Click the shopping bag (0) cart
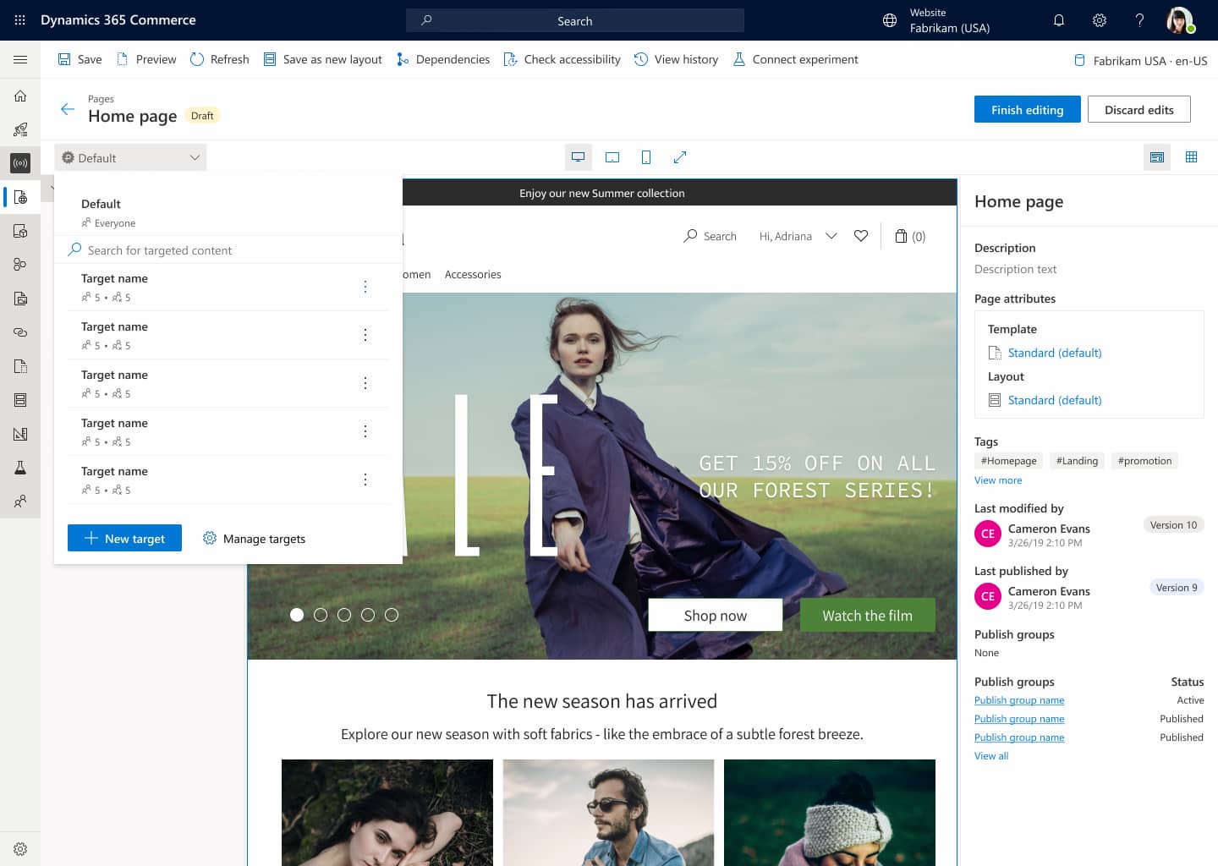 tap(910, 236)
